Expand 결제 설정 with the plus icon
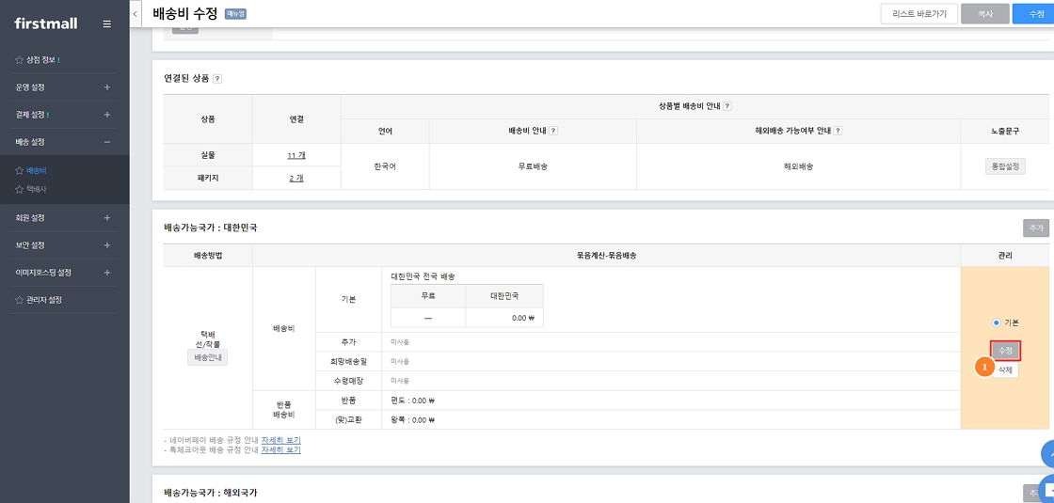Image resolution: width=1054 pixels, height=503 pixels. coord(106,115)
